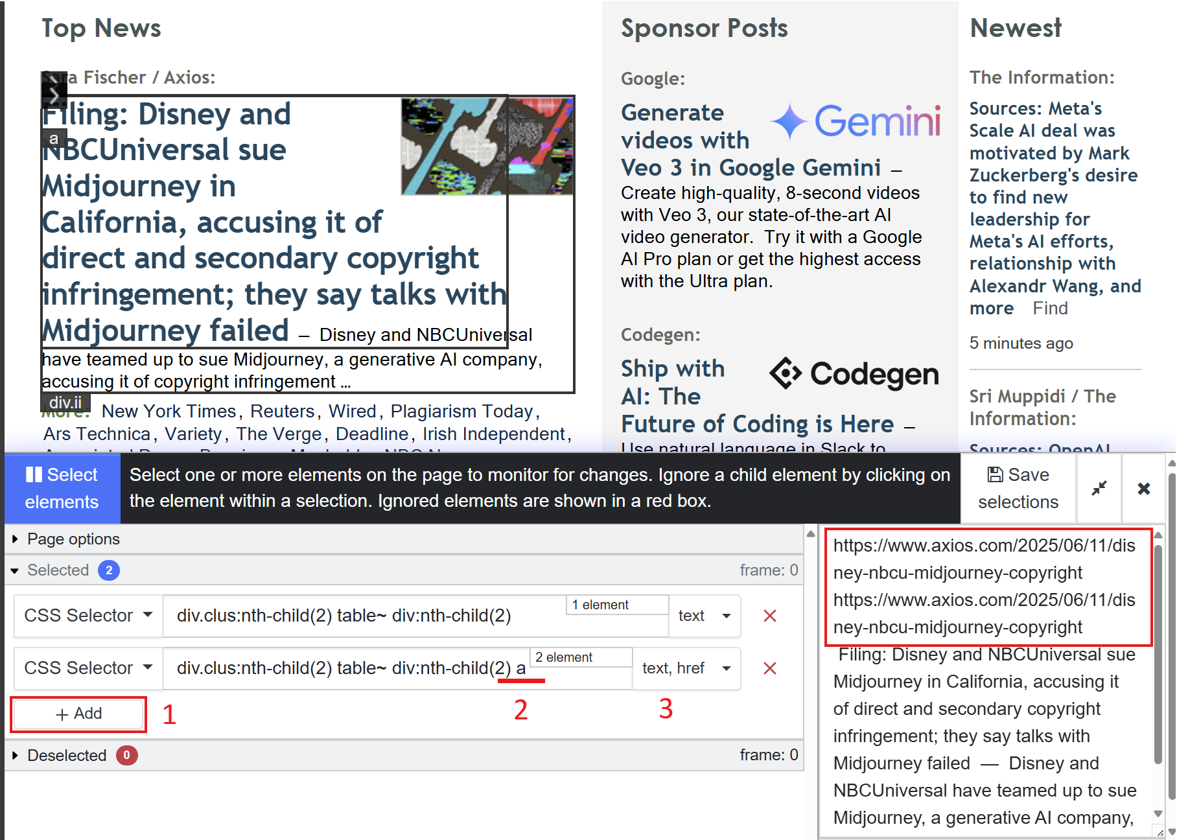Remove the first CSS selector row
1177x840 pixels.
tap(770, 616)
